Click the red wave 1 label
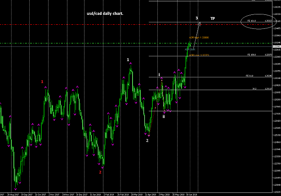Image resolution: width=281 pixels, height=196 pixels. pyautogui.click(x=42, y=82)
